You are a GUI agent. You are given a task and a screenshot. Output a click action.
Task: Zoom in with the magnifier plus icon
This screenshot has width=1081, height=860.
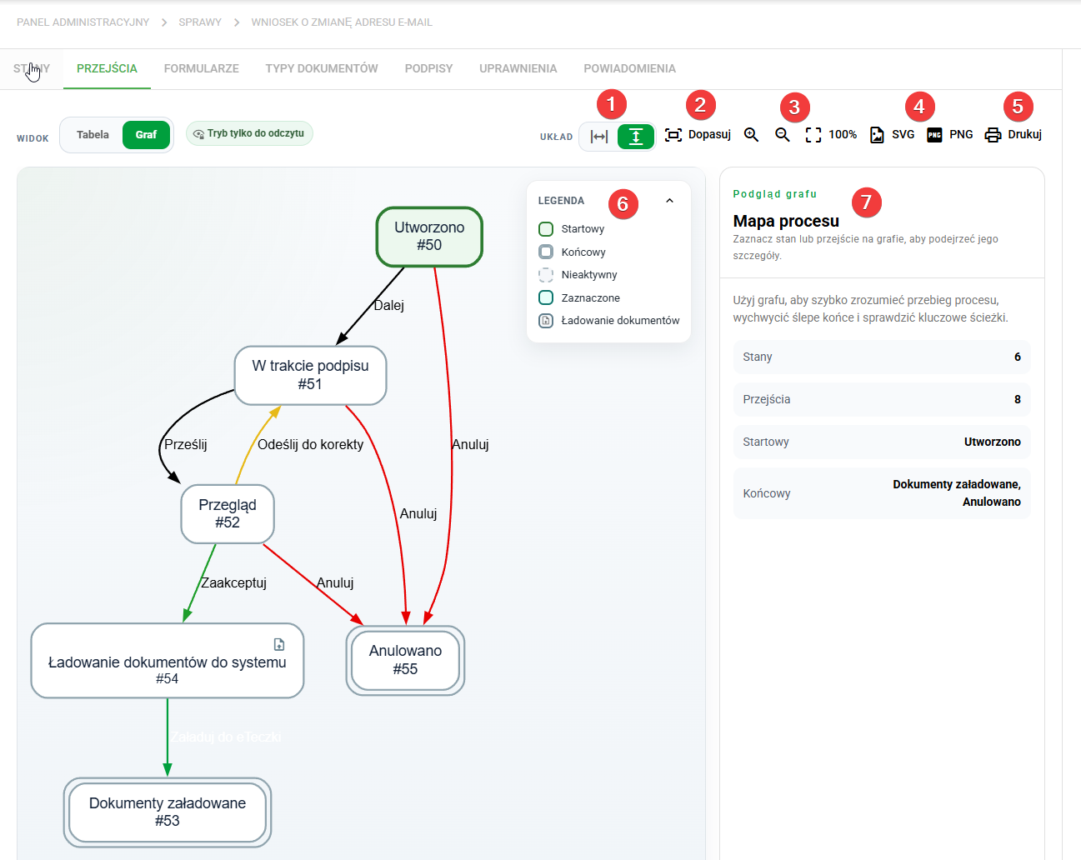pos(751,135)
